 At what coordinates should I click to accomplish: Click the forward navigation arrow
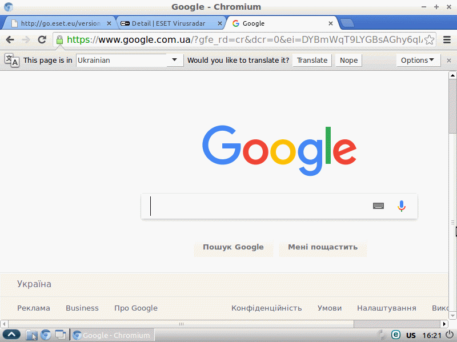point(26,39)
